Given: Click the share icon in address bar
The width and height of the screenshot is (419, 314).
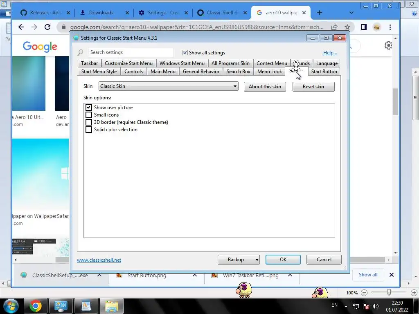Looking at the screenshot, I should pos(334,27).
